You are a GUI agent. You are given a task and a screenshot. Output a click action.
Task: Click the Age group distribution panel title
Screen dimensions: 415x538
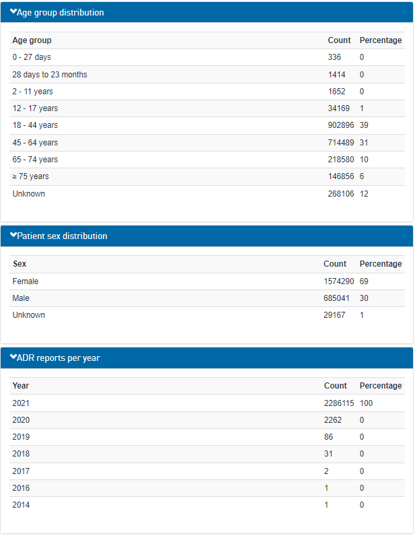(x=61, y=12)
